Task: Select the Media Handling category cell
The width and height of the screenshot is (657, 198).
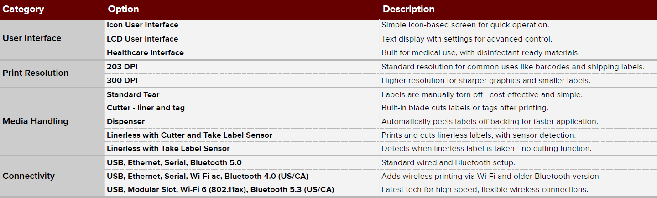Action: click(x=36, y=121)
